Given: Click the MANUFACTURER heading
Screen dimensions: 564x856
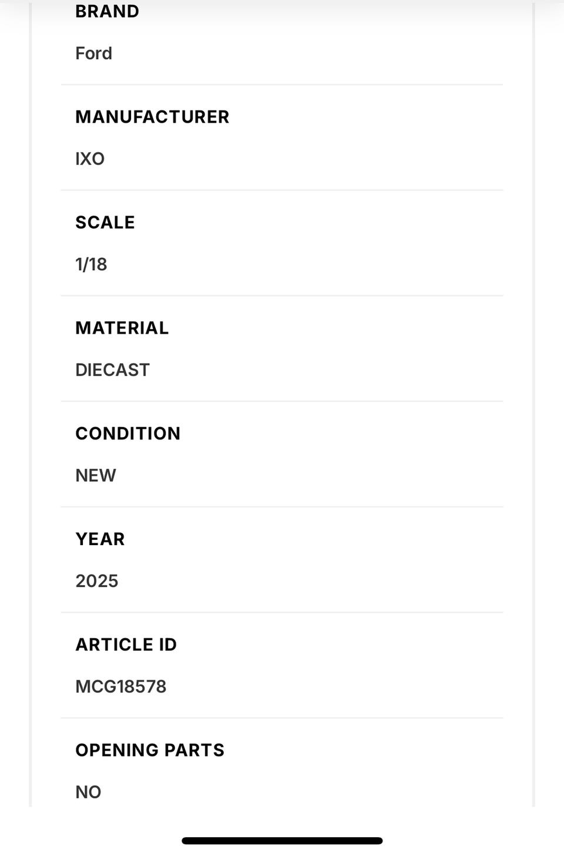Looking at the screenshot, I should coord(152,117).
